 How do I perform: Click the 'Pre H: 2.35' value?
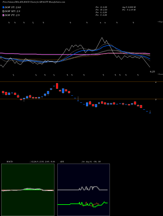[x=101, y=10]
